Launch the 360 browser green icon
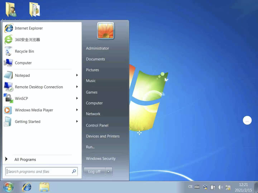This screenshot has height=193, width=258. [9, 40]
